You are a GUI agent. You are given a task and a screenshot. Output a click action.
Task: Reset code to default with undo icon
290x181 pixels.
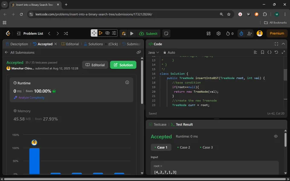click(276, 52)
